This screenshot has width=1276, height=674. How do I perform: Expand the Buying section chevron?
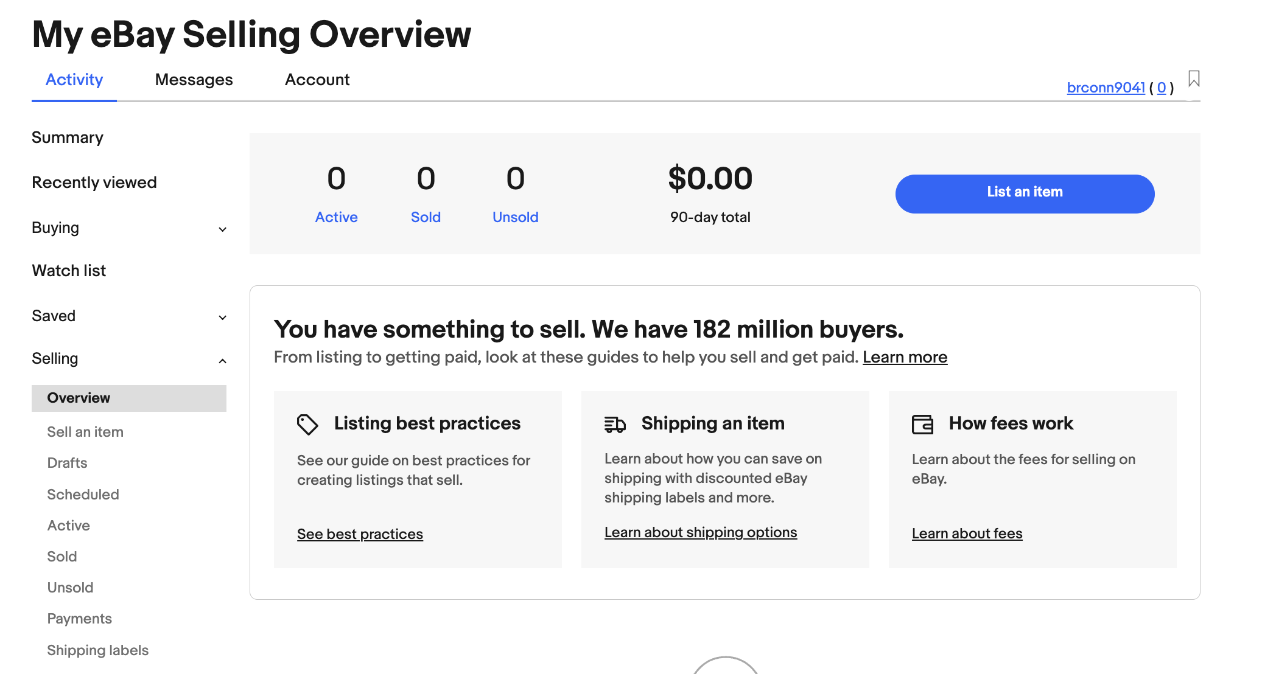click(223, 229)
